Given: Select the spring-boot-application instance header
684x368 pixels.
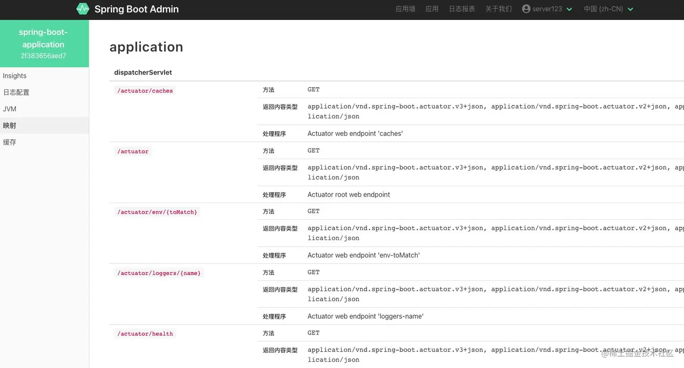Looking at the screenshot, I should click(44, 44).
